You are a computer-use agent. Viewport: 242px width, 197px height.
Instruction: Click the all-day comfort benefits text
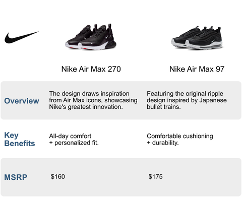[74, 140]
